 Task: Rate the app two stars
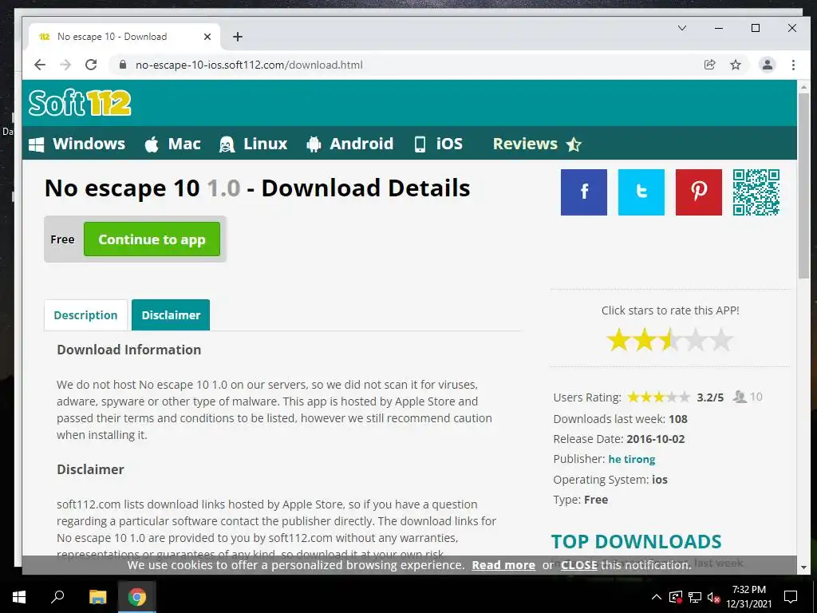[645, 340]
